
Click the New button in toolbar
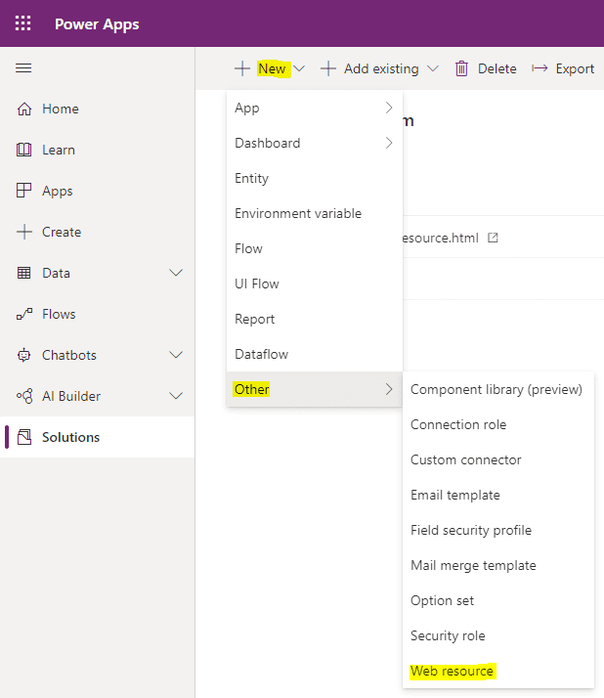pos(270,68)
